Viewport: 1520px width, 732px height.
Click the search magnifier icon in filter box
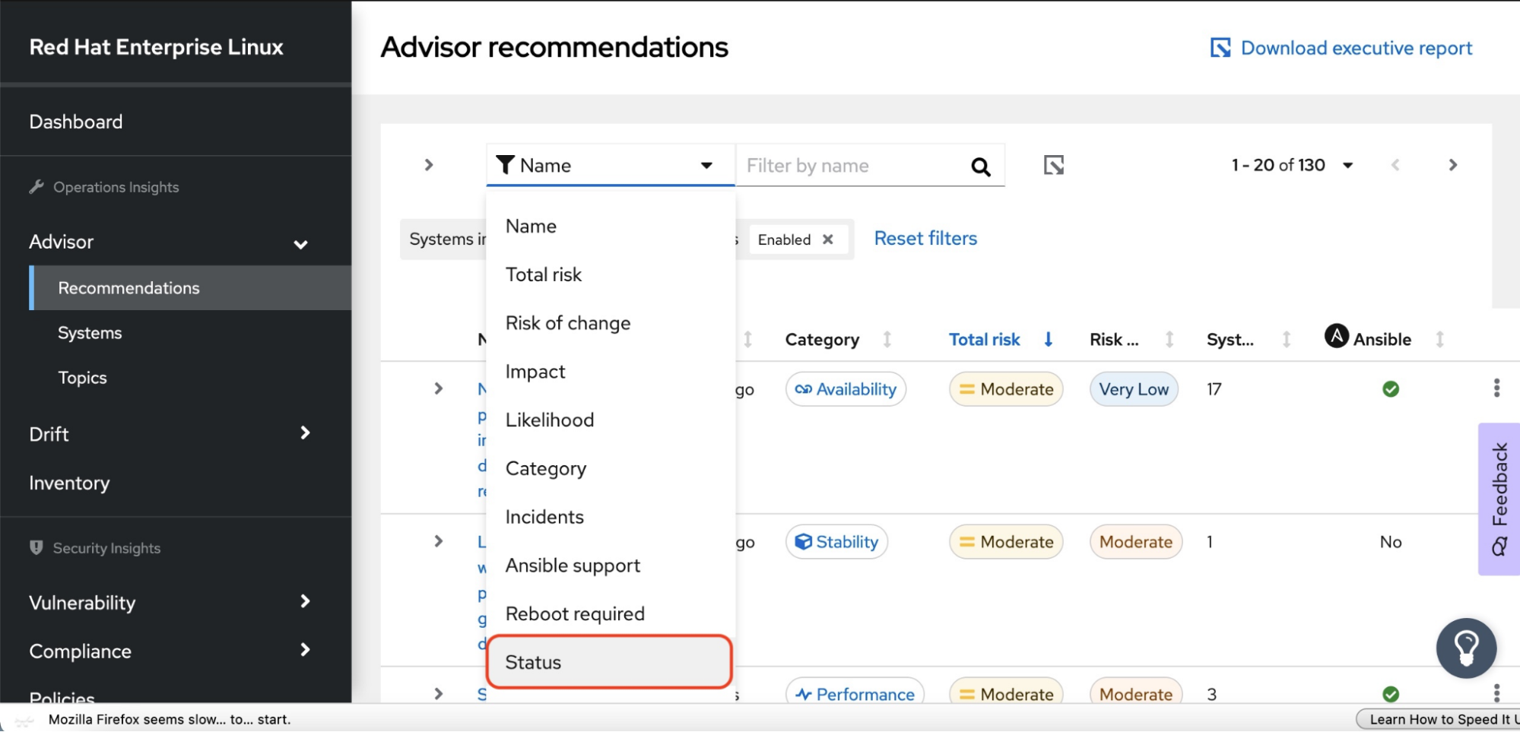coord(980,166)
